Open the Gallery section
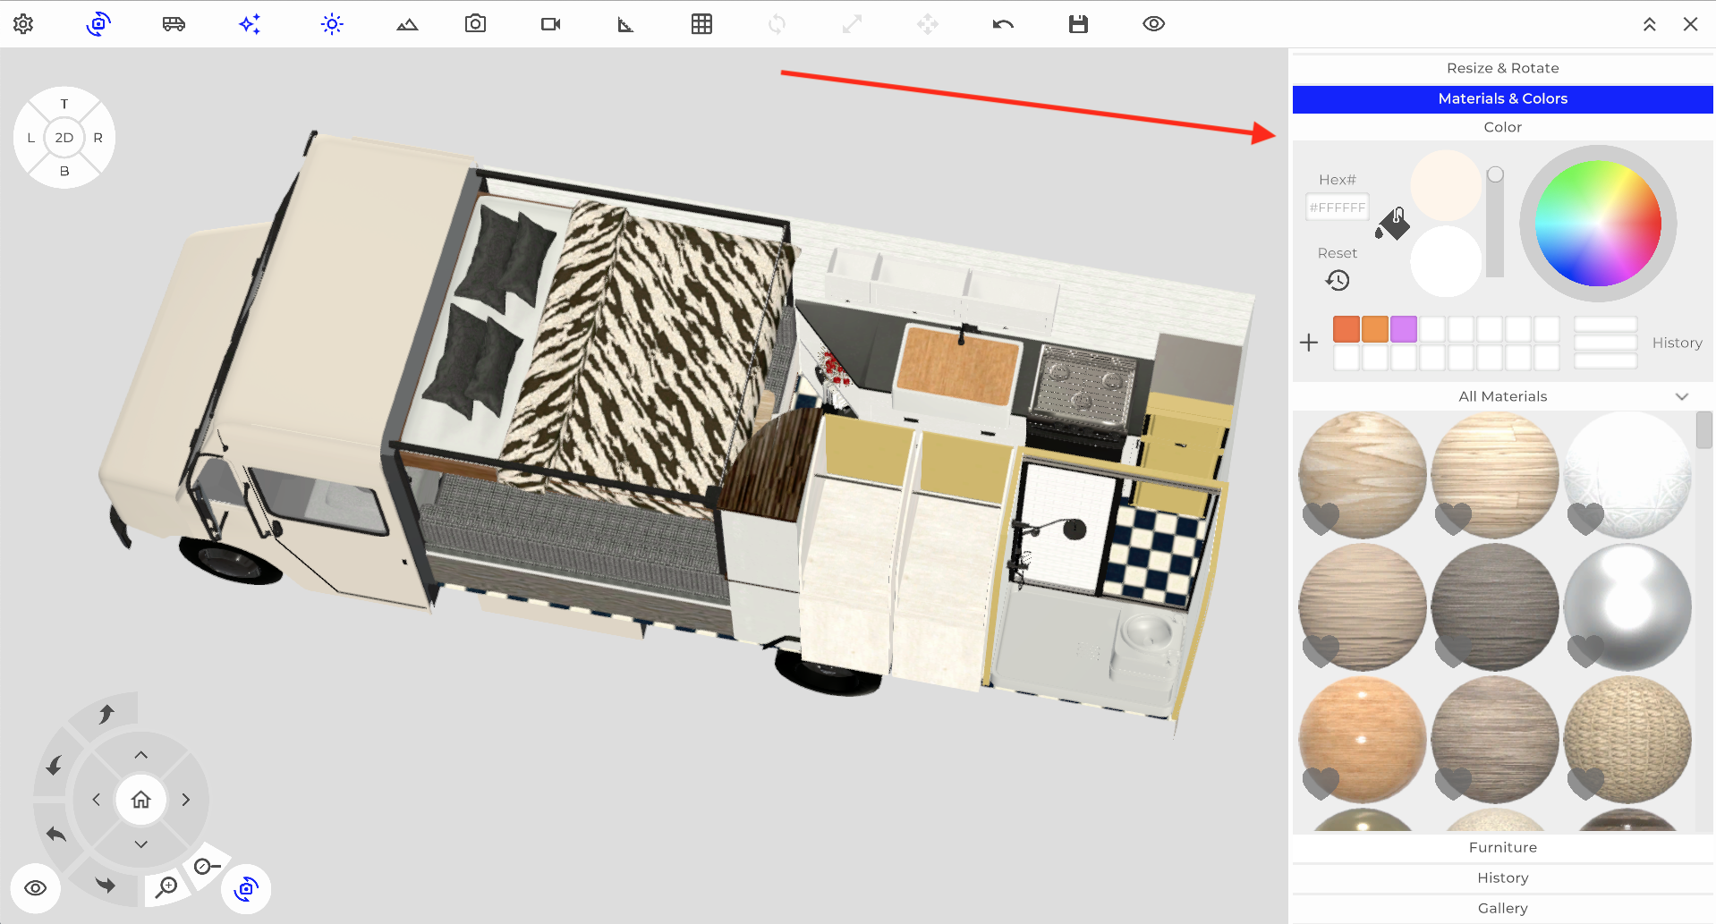1716x924 pixels. (1503, 908)
